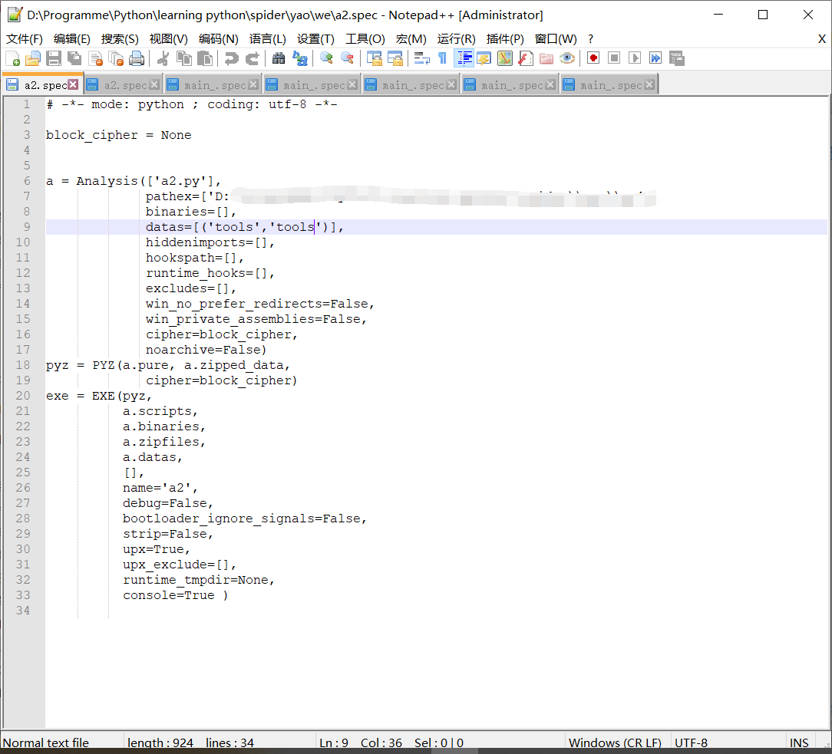The image size is (832, 754).
Task: Click the Redo arrow icon
Action: coord(252,58)
